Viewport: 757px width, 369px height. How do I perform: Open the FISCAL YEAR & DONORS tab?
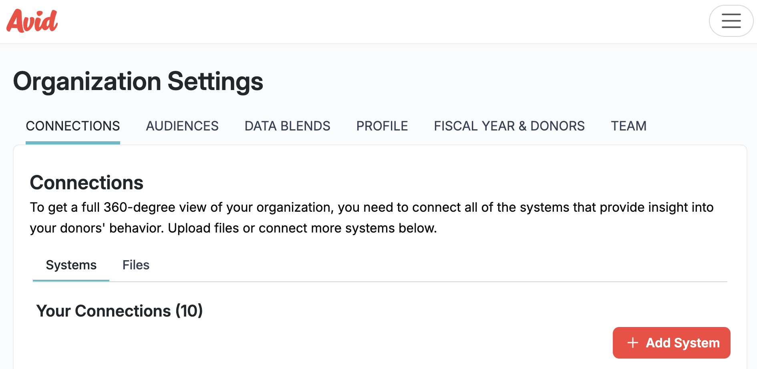tap(509, 126)
